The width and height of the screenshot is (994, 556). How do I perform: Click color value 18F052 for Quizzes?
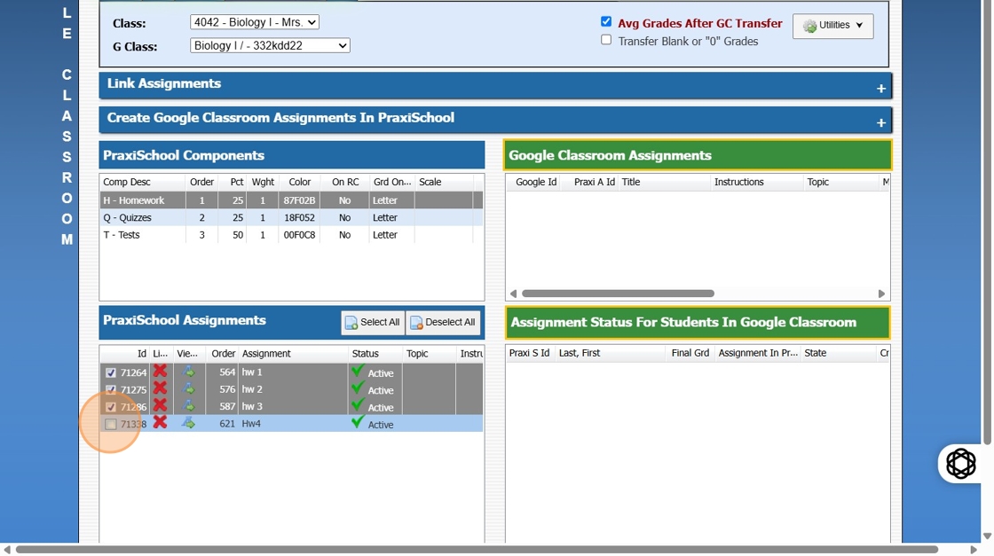coord(299,217)
